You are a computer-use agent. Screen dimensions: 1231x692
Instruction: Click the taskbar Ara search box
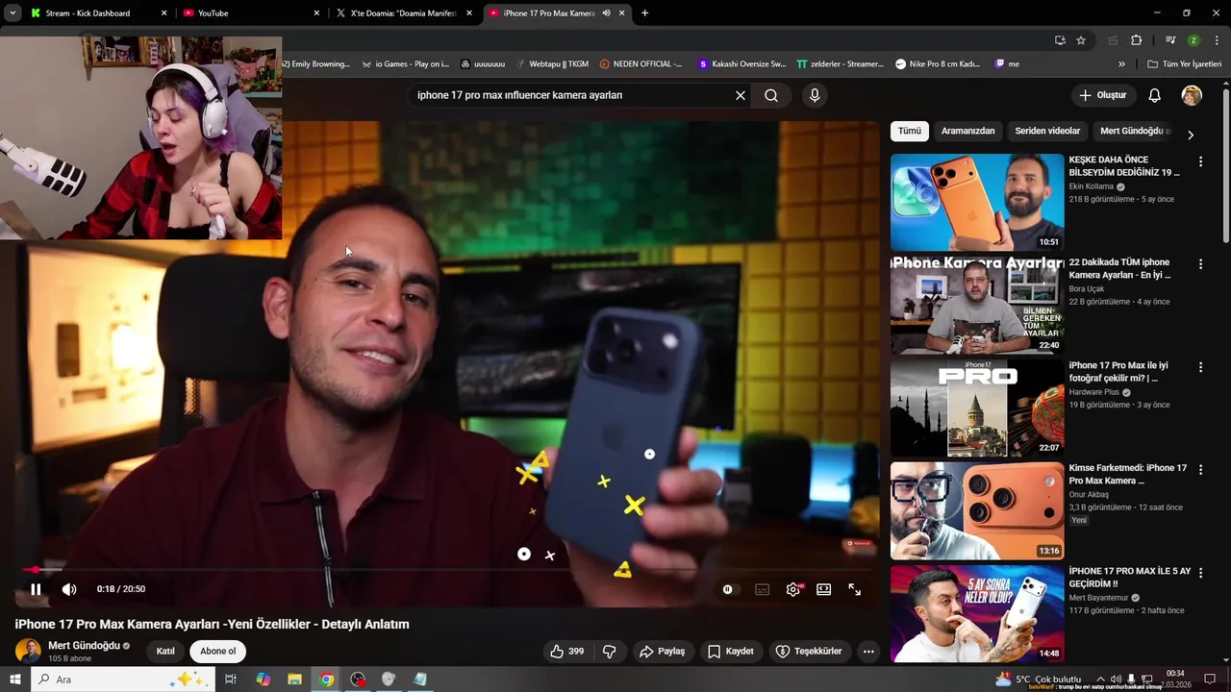coord(123,680)
